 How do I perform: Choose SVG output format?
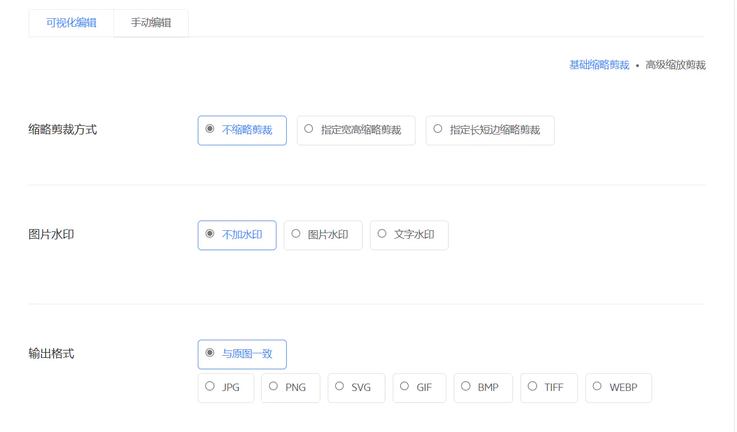coord(356,388)
